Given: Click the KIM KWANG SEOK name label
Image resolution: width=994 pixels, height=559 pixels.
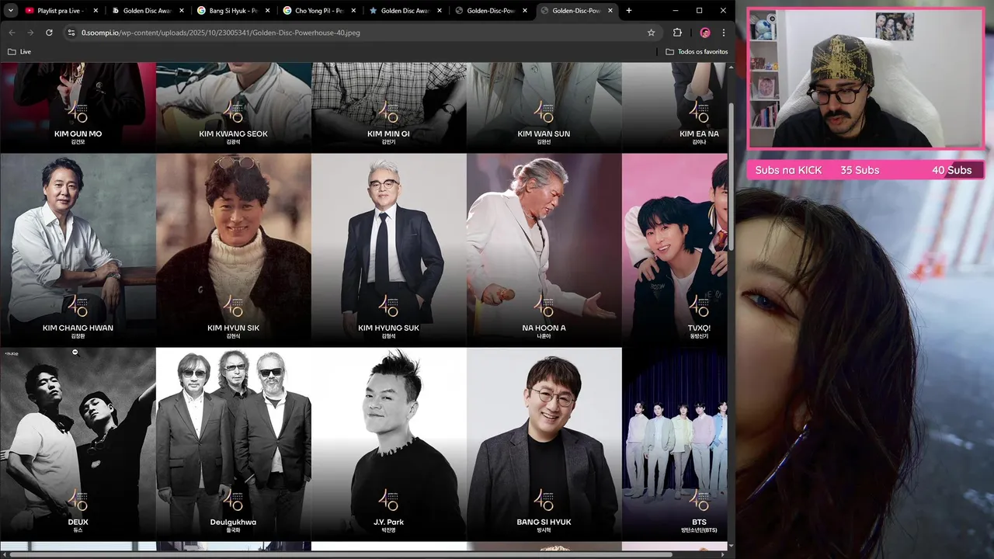Looking at the screenshot, I should click(233, 134).
